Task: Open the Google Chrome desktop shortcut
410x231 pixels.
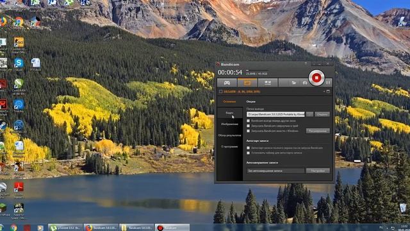Action: coord(19,22)
